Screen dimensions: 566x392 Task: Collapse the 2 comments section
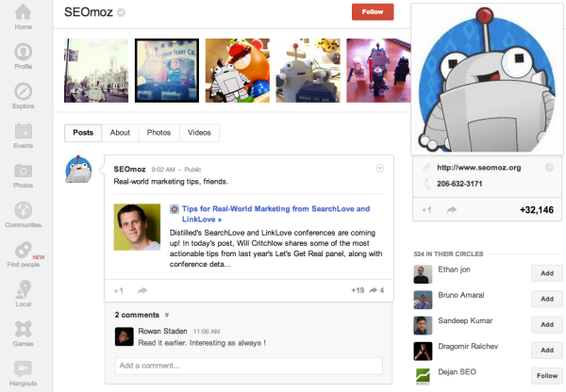tap(167, 315)
